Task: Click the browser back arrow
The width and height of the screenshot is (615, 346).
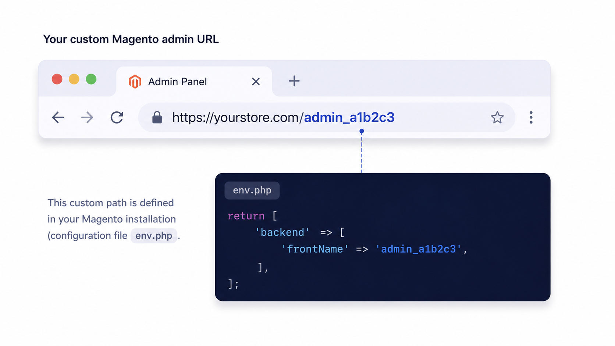Action: tap(58, 118)
